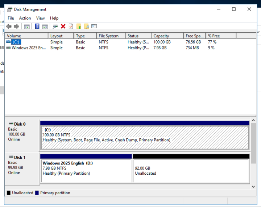The image size is (261, 207).
Task: Open the Action menu
Action: [x=25, y=18]
